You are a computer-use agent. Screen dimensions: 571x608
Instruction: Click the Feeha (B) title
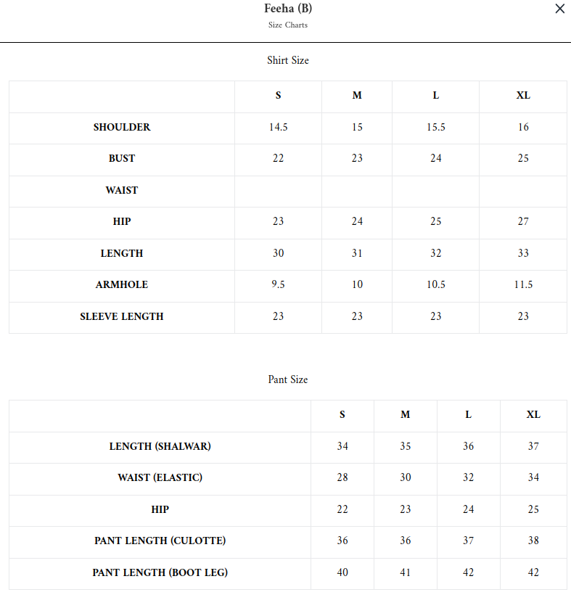(x=288, y=9)
